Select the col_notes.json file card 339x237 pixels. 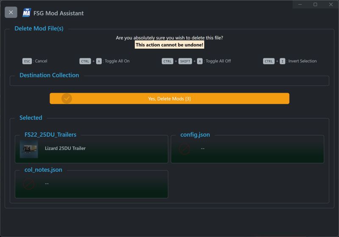click(x=92, y=184)
